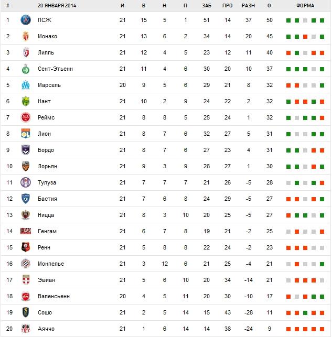
Task: Click the 20 ЯНВАРЯ 2014 date header
Action: tap(58, 6)
